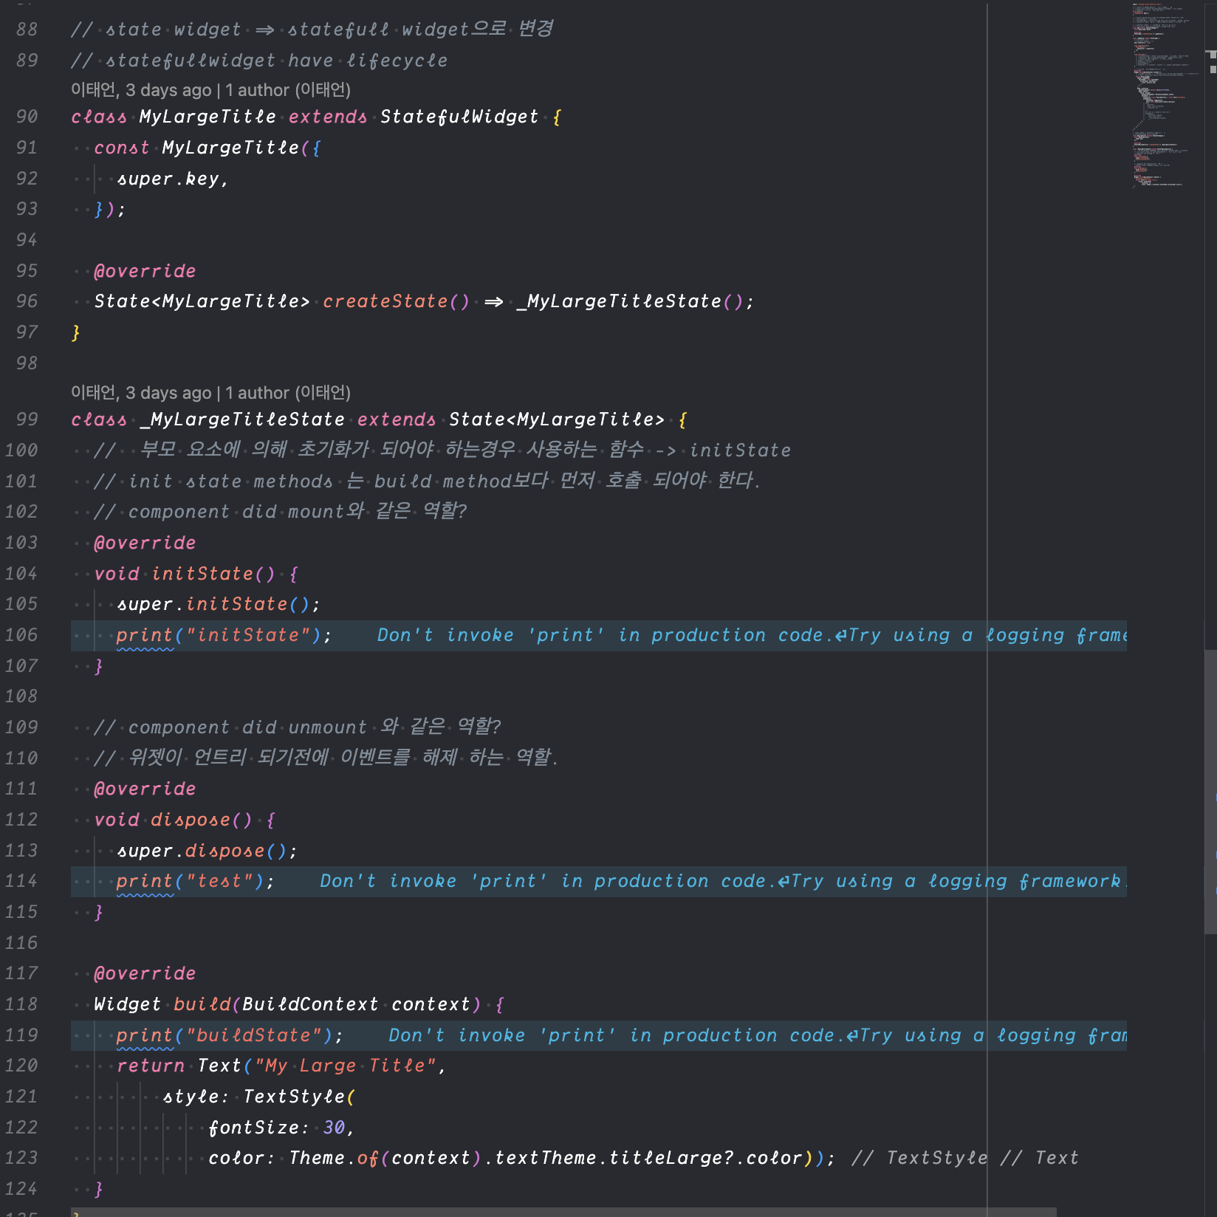Image resolution: width=1217 pixels, height=1217 pixels.
Task: Click the vertical scrollbar thumb on the right edge
Action: click(x=1210, y=792)
